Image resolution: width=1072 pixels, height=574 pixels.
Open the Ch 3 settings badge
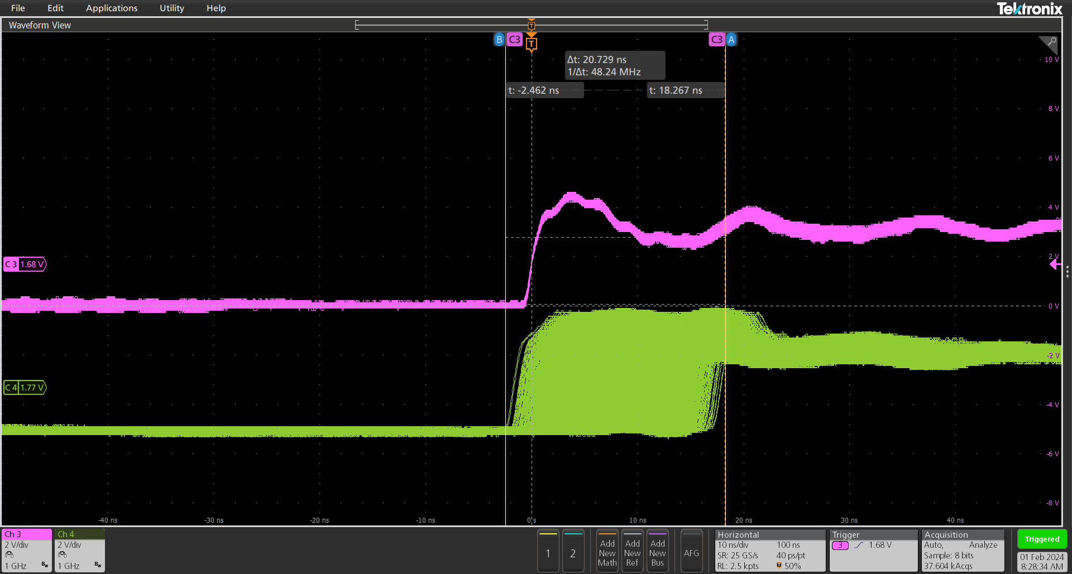point(27,550)
